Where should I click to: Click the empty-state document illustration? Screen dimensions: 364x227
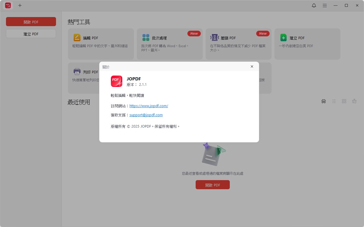click(213, 154)
